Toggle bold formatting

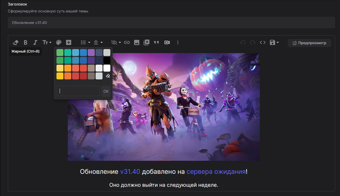(25, 42)
